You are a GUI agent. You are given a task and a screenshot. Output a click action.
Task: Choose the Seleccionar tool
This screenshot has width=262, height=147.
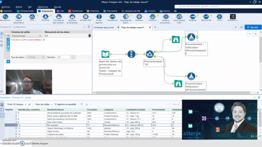[x=206, y=18]
